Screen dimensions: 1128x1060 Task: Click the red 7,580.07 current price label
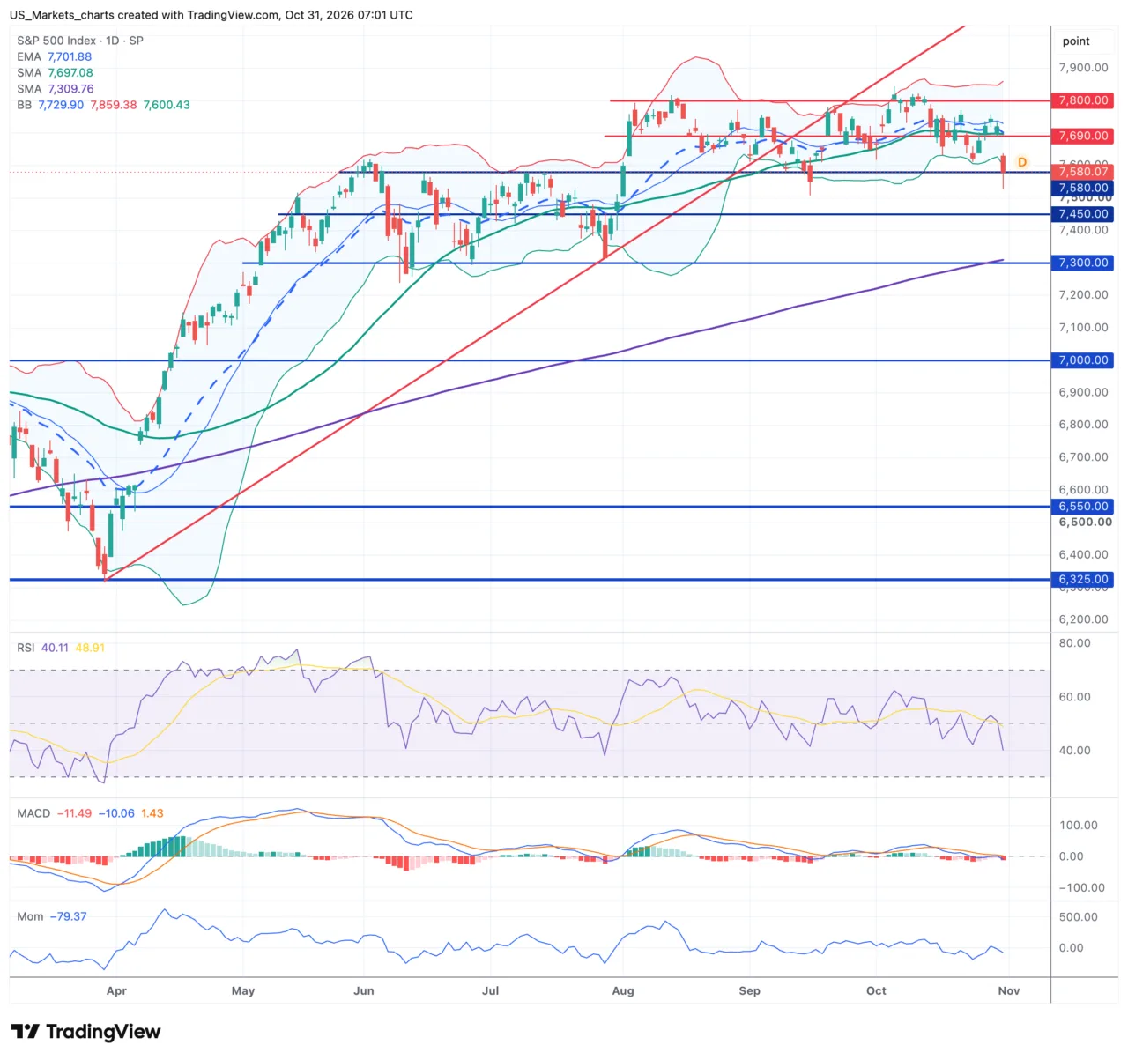tap(1082, 172)
